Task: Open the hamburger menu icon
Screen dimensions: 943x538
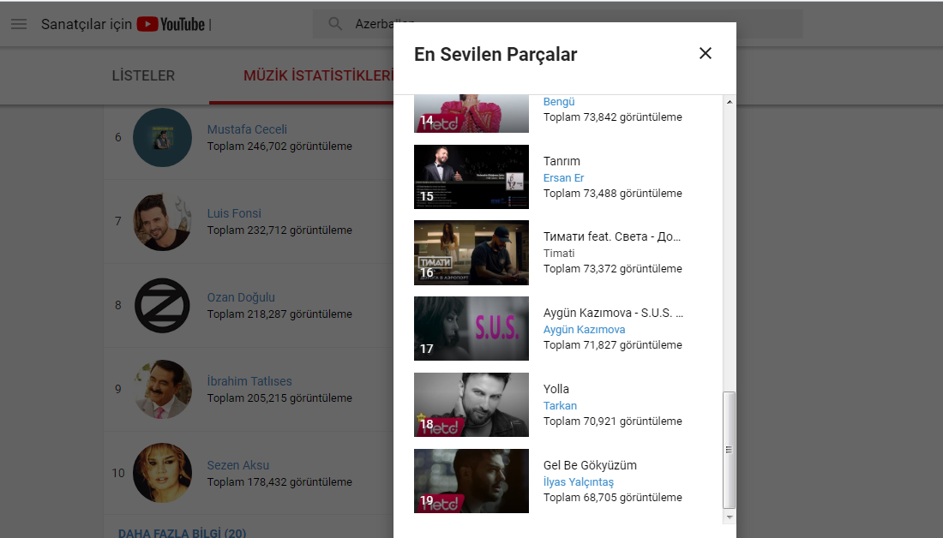Action: [x=19, y=24]
